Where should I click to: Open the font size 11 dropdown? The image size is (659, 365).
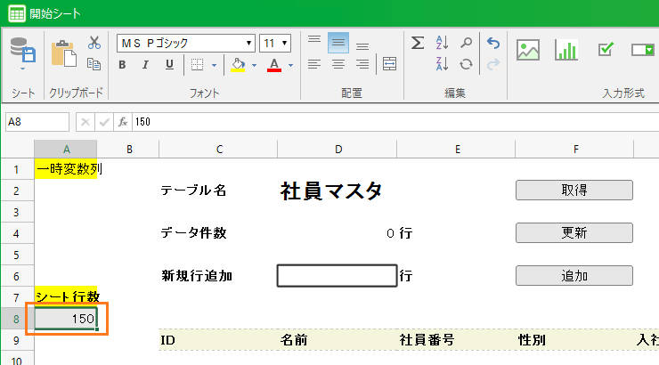(x=285, y=44)
